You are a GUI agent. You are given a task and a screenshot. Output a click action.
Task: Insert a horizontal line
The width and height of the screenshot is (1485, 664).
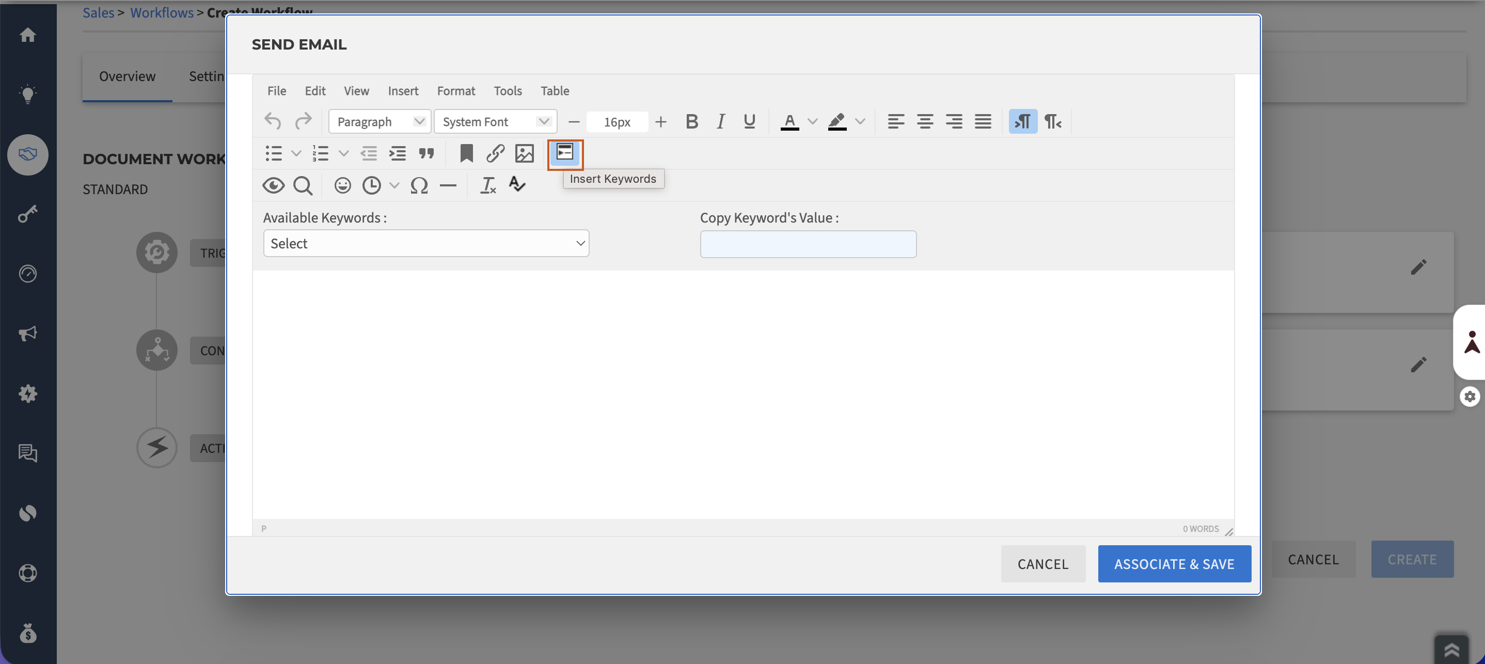(x=448, y=185)
